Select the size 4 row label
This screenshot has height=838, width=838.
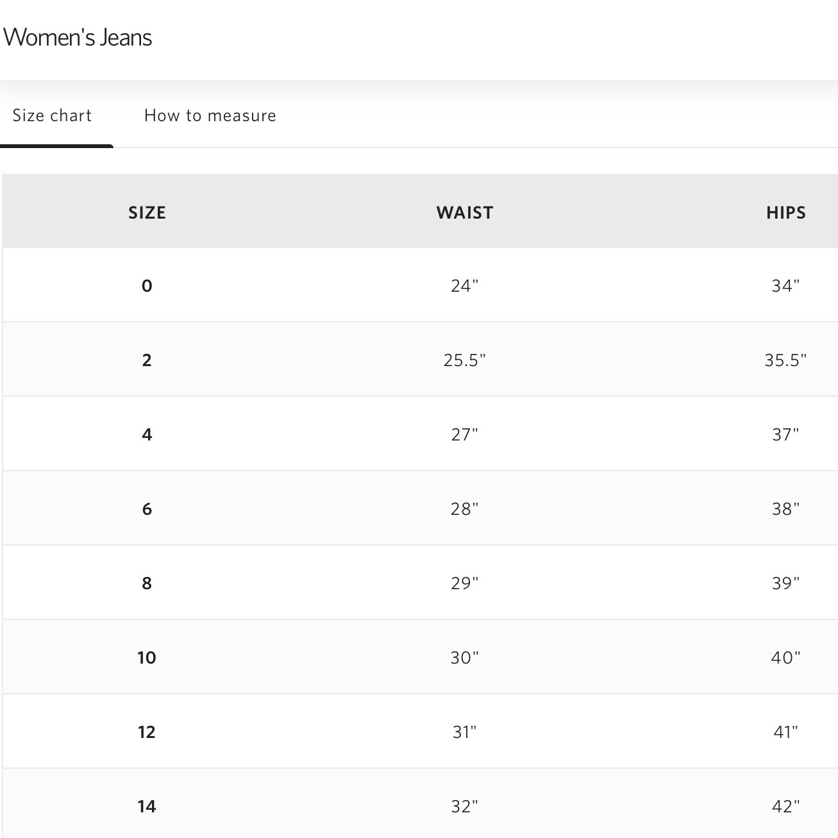[147, 435]
